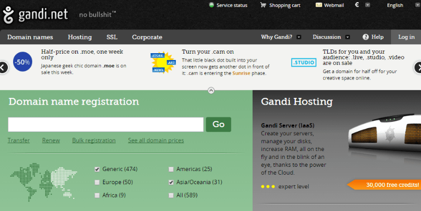
Task: Open the English language dropdown
Action: pos(417,5)
